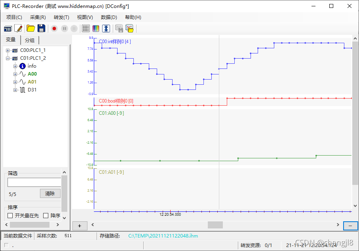Select the D31 variable in the tree
The height and width of the screenshot is (251, 359).
coord(32,90)
